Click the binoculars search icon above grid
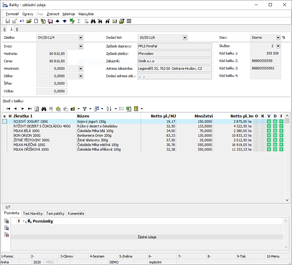The width and height of the screenshot is (292, 265). coord(44,109)
